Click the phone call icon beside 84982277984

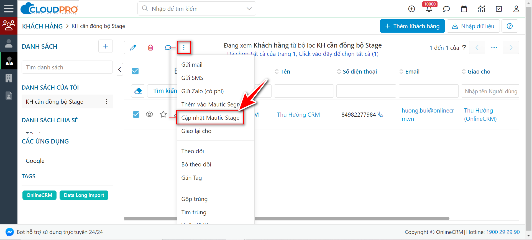[381, 114]
